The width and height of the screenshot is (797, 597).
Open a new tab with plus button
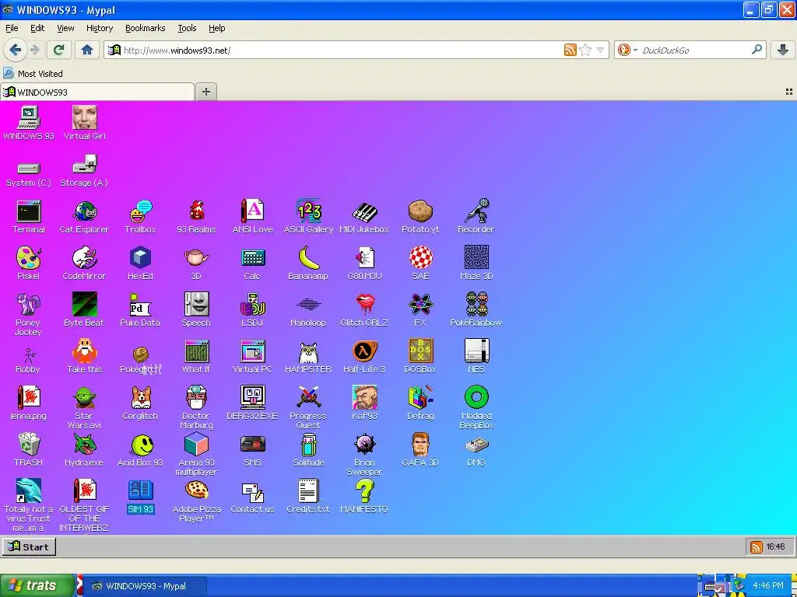[205, 92]
